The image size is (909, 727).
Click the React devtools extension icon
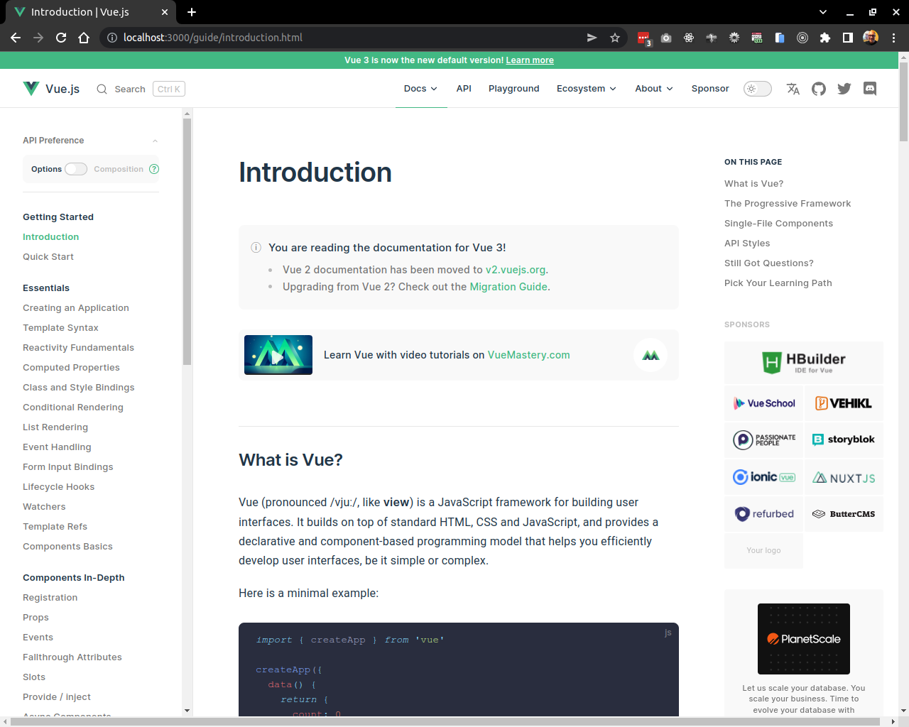pos(689,38)
